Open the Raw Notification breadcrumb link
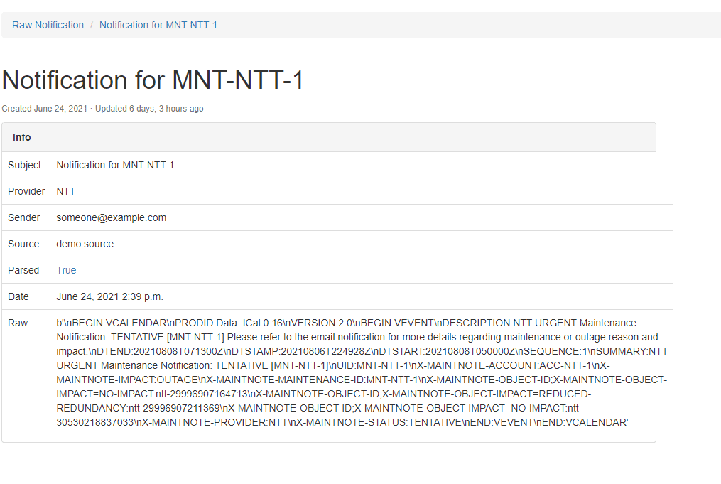This screenshot has height=484, width=721. [x=48, y=25]
